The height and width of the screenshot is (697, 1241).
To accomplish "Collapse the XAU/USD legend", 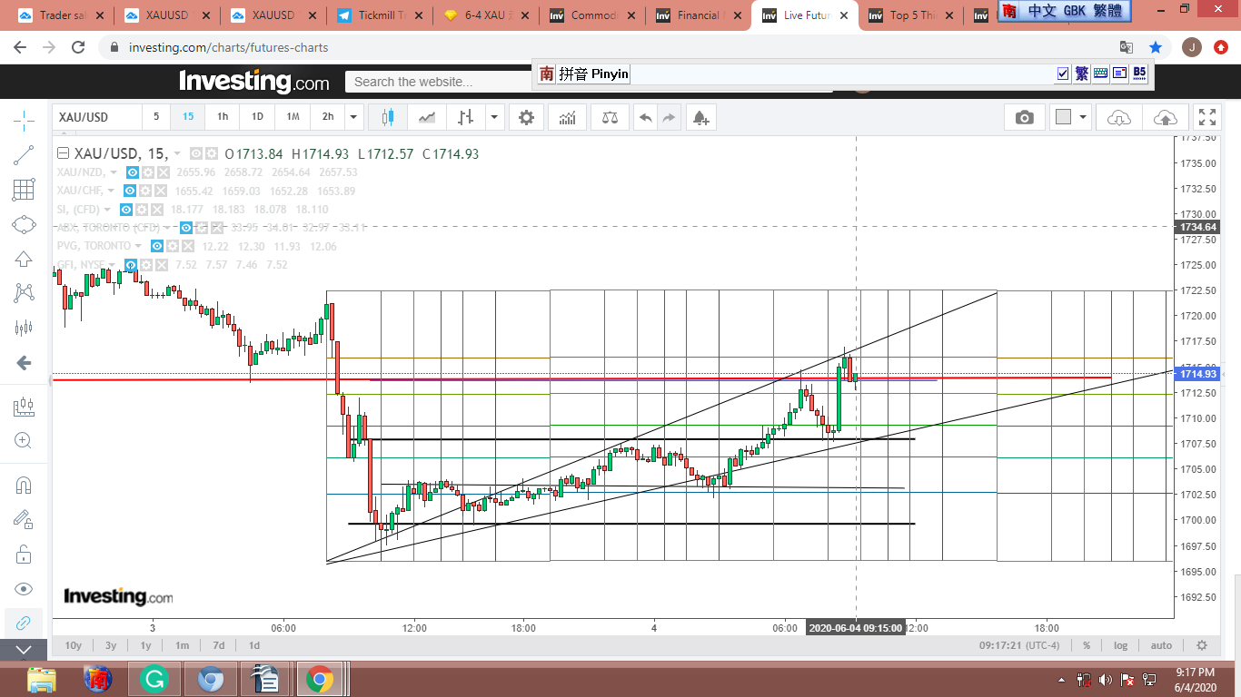I will 63,153.
